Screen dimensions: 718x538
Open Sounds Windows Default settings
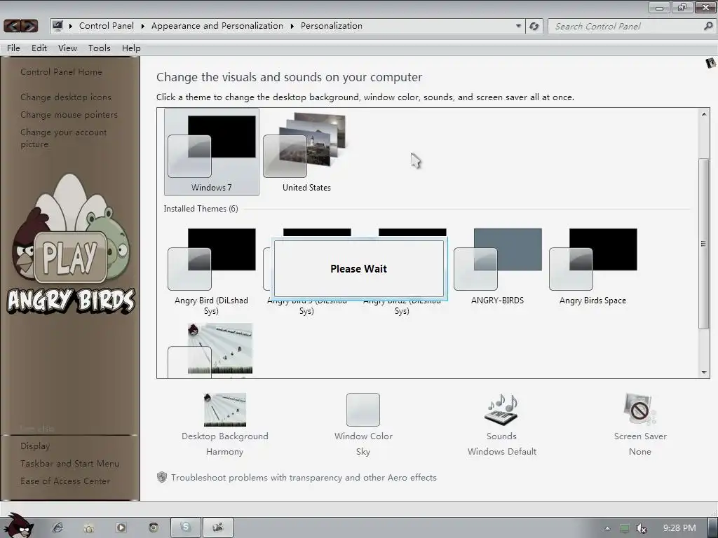[x=502, y=425]
